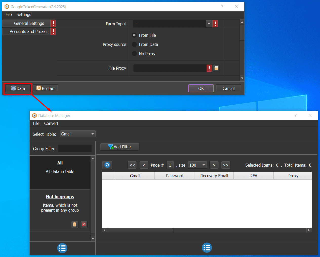Confirm settings with OK button
Screen dimensions: 320x257
[x=201, y=88]
